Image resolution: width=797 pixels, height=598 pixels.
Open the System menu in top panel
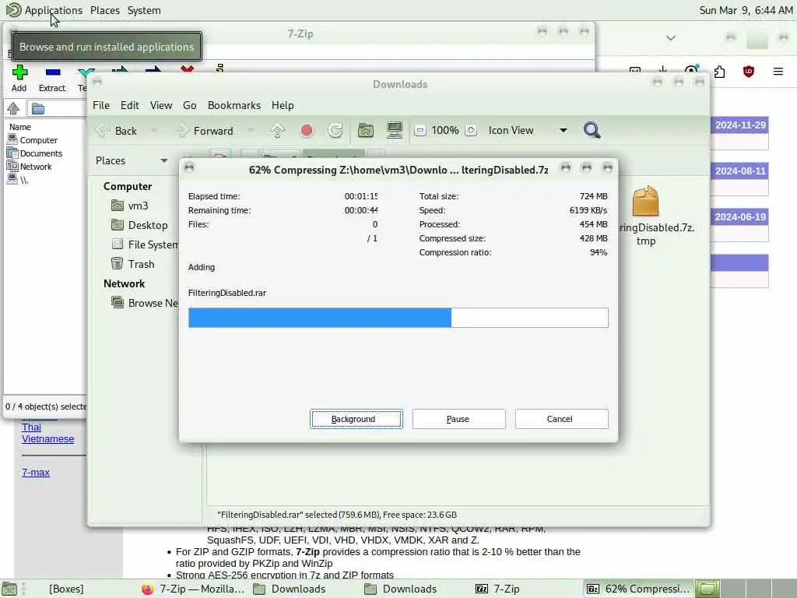pyautogui.click(x=144, y=10)
